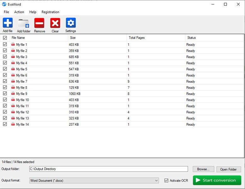Click the Add file plus icon
245x189 pixels.
(x=8, y=23)
